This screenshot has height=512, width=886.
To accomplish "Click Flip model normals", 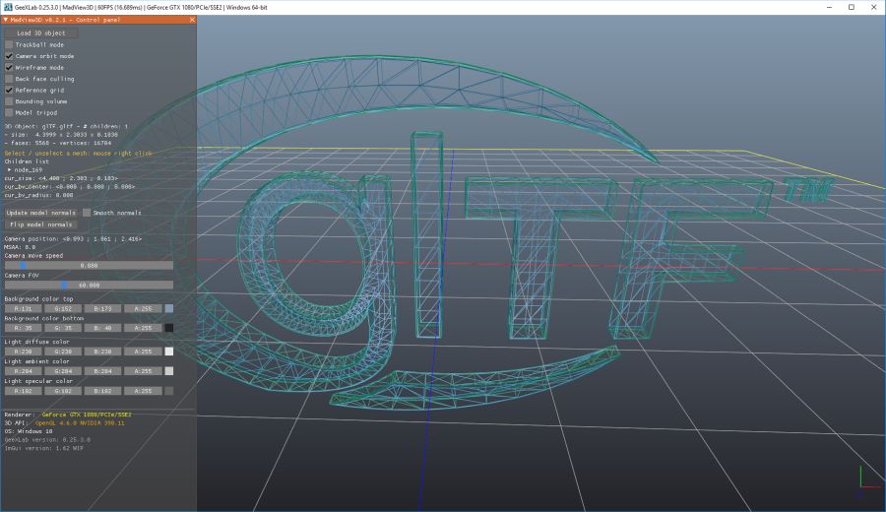I will [x=41, y=224].
